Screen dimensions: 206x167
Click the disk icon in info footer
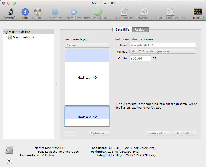9,150
